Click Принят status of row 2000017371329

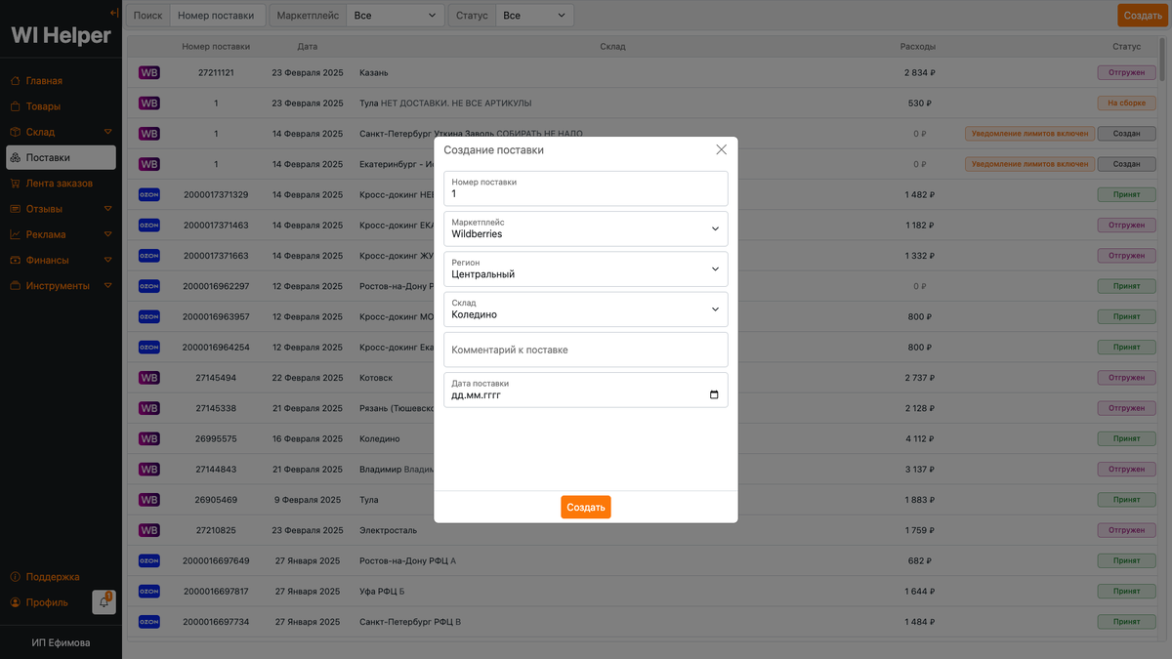coord(1126,194)
